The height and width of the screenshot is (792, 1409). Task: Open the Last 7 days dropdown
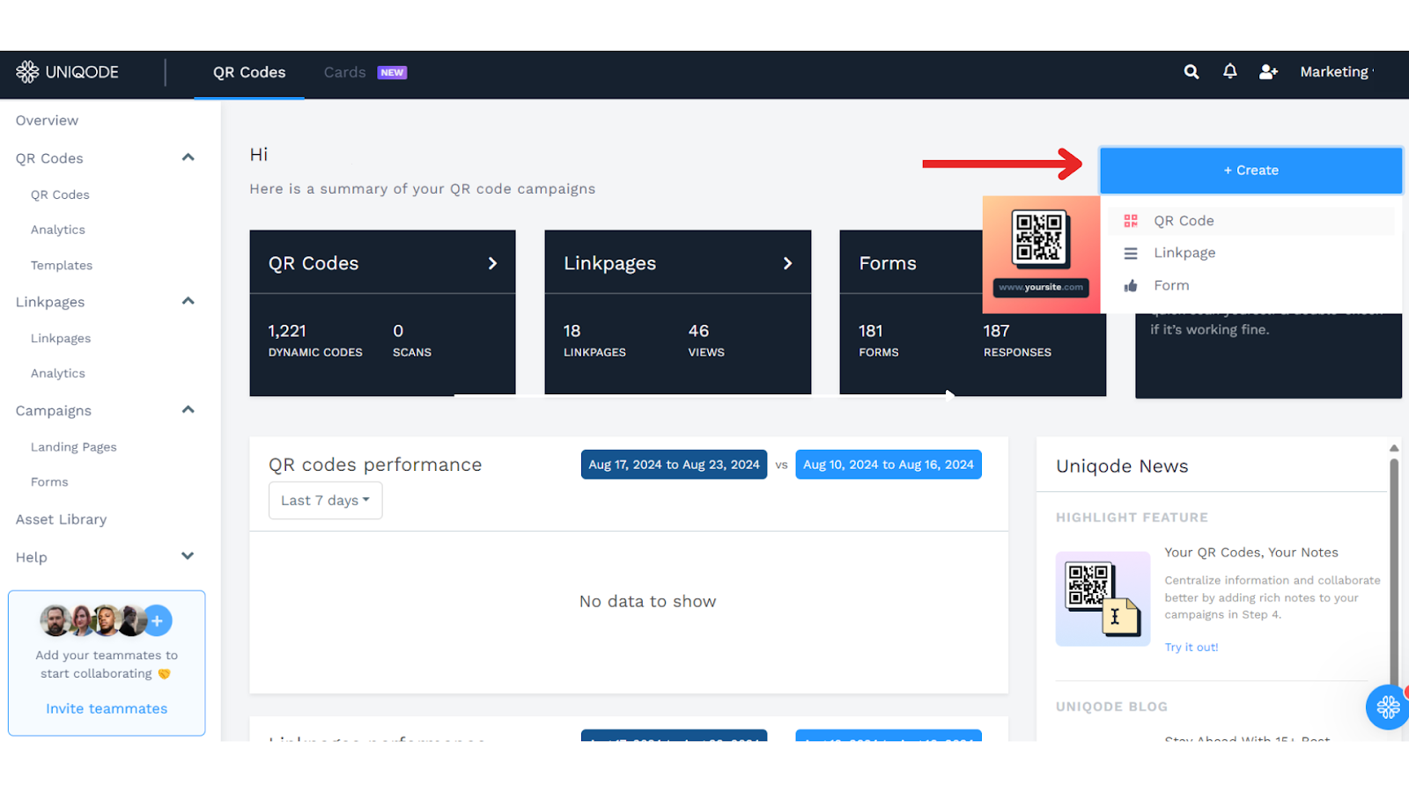click(x=326, y=501)
